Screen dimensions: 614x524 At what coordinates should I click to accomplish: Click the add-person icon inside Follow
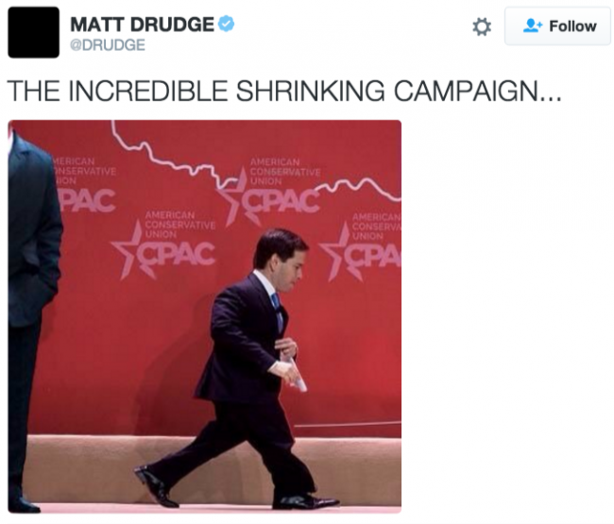532,25
